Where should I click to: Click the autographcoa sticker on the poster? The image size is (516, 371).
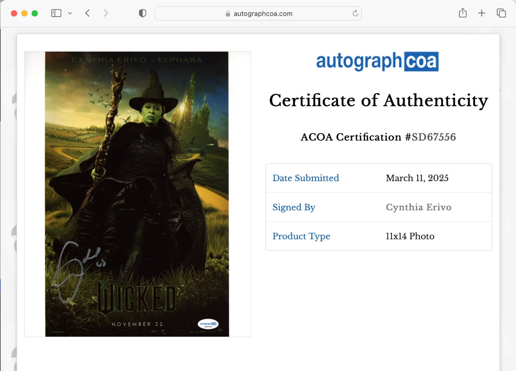pyautogui.click(x=208, y=324)
